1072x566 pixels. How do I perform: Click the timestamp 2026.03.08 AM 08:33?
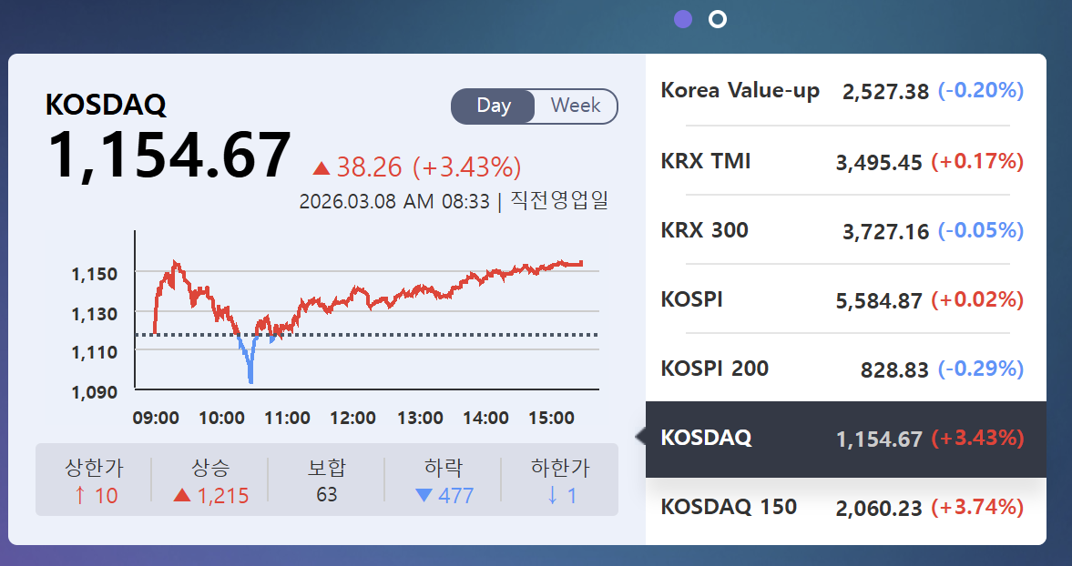click(394, 201)
